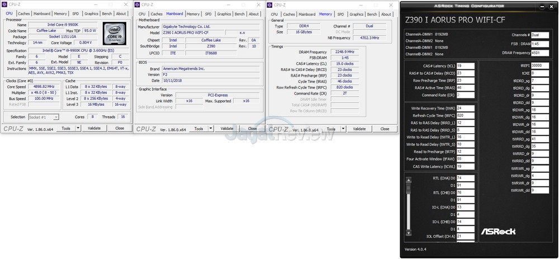Close the ASRock Timing Configurator window

551,7
